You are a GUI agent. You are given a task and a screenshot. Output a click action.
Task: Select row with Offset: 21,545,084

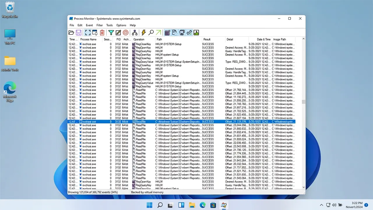pos(182,178)
